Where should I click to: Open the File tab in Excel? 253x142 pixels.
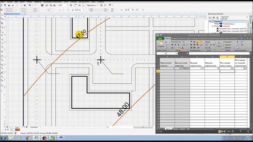160,39
